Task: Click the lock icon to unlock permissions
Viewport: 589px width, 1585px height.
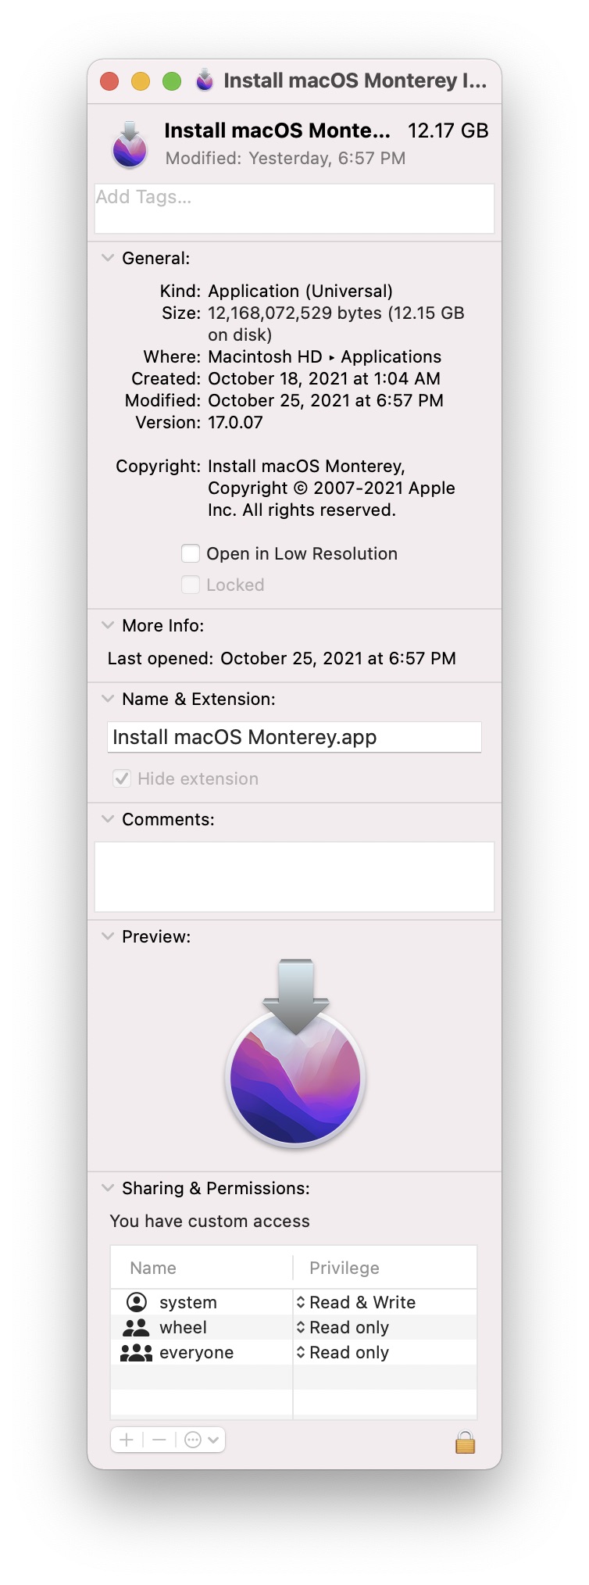Action: 465,1442
